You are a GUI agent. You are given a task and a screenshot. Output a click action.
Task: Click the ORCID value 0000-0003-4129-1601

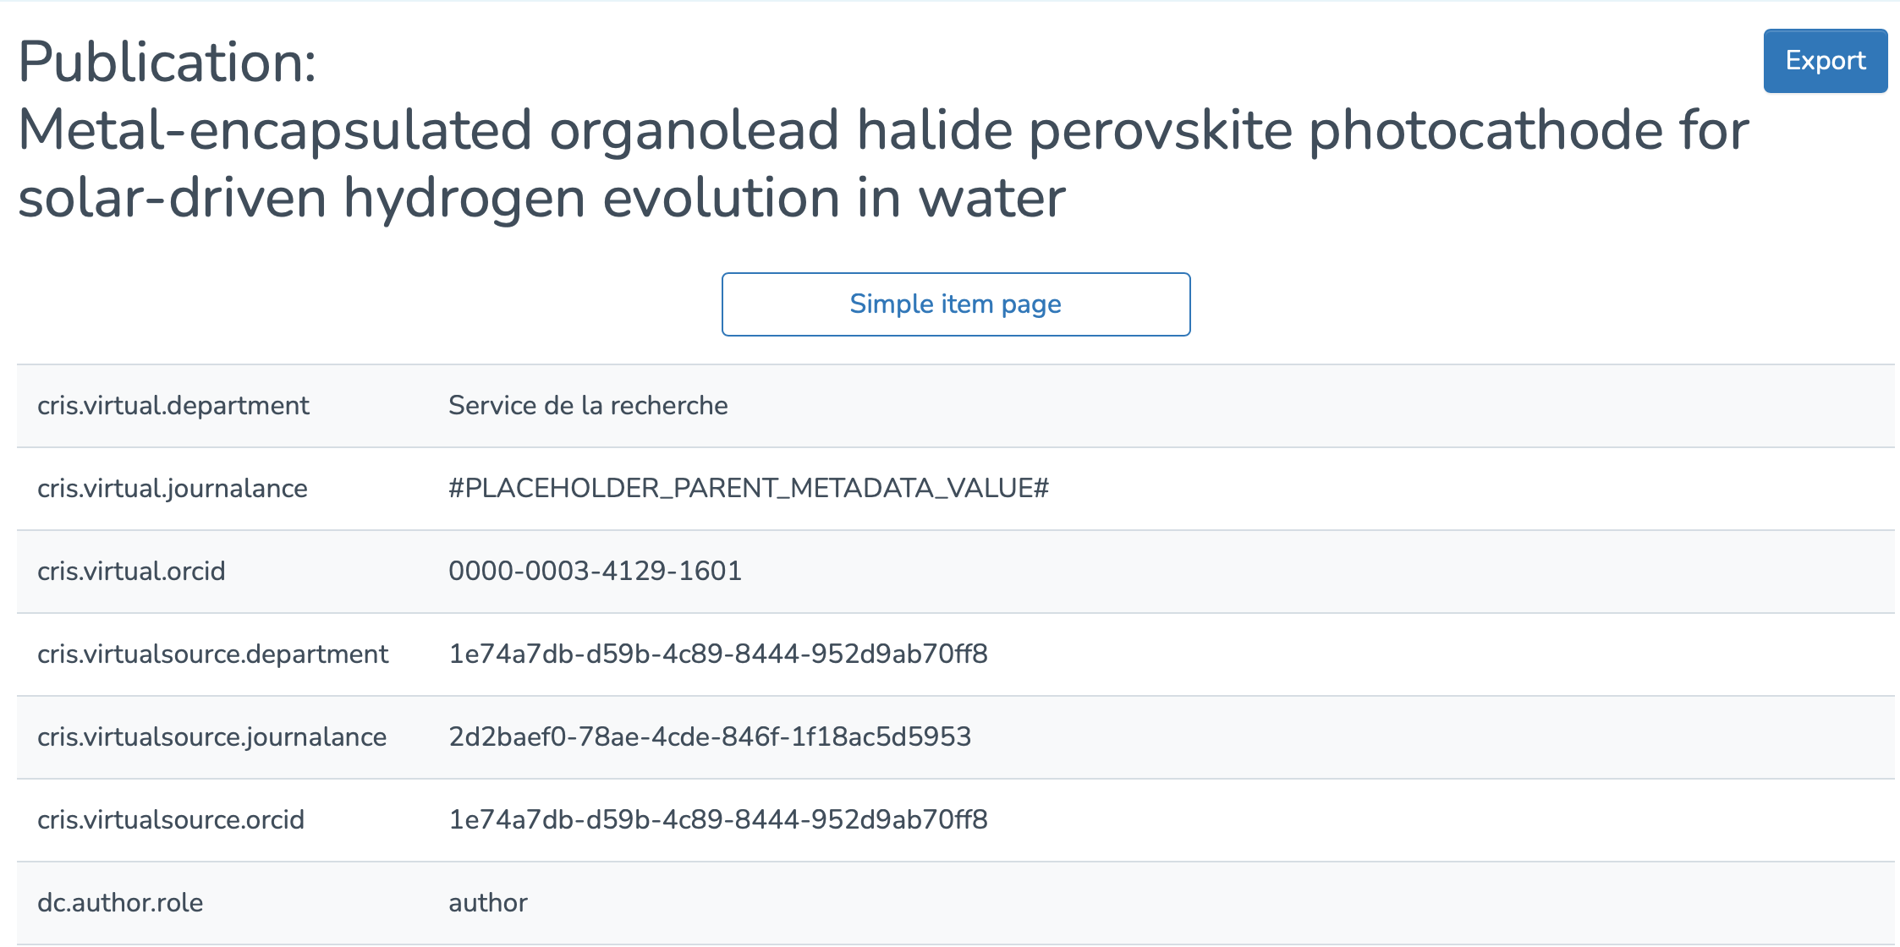coord(595,572)
